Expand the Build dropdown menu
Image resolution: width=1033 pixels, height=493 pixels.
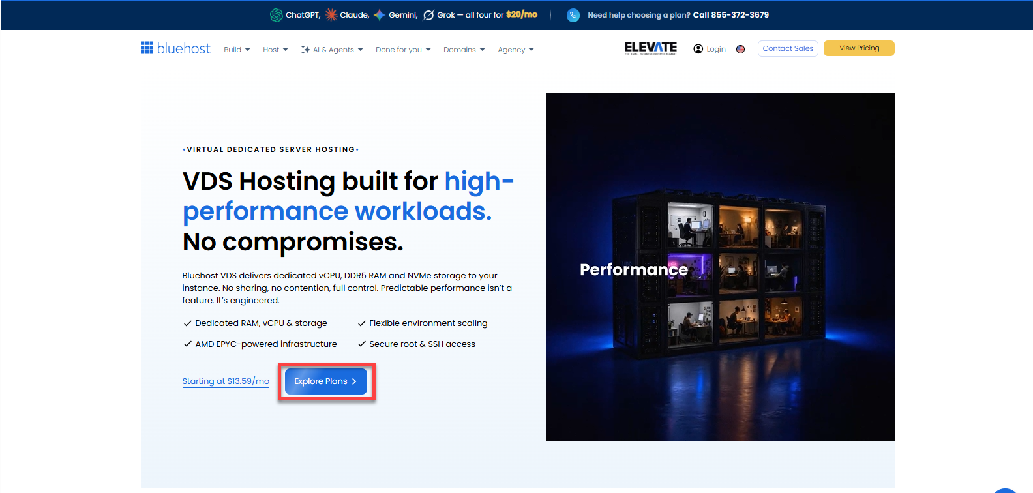[237, 50]
